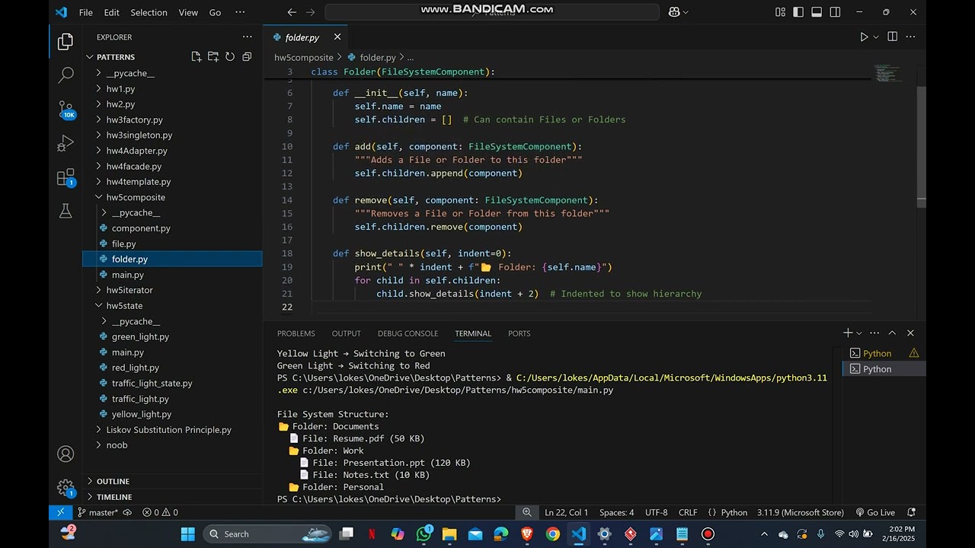Maximize the terminal panel size
Screen dimensions: 975x548
pyautogui.click(x=892, y=333)
